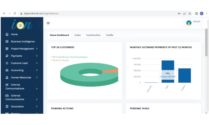Click the Admin user name
Image resolution: width=209 pixels, height=125 pixels.
point(197,21)
